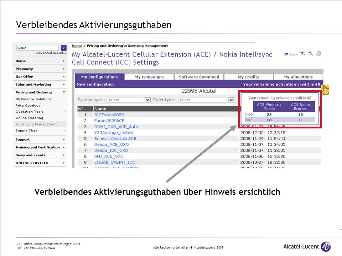Open the Claude_OXEINT_ICC configuration
This screenshot has height=256, width=342.
[114, 162]
